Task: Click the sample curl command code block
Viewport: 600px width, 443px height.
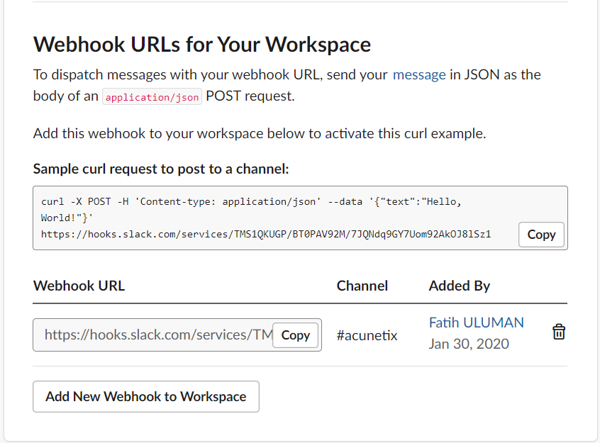Action: [300, 218]
